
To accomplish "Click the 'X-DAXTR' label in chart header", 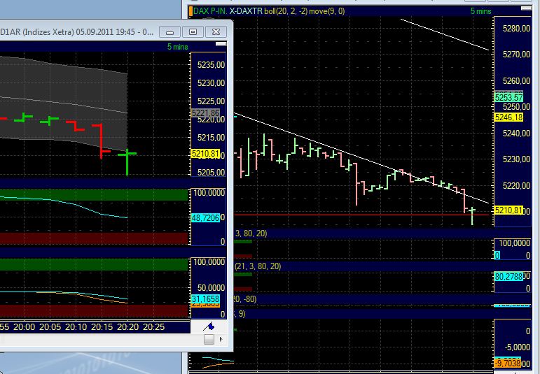I will coord(246,11).
